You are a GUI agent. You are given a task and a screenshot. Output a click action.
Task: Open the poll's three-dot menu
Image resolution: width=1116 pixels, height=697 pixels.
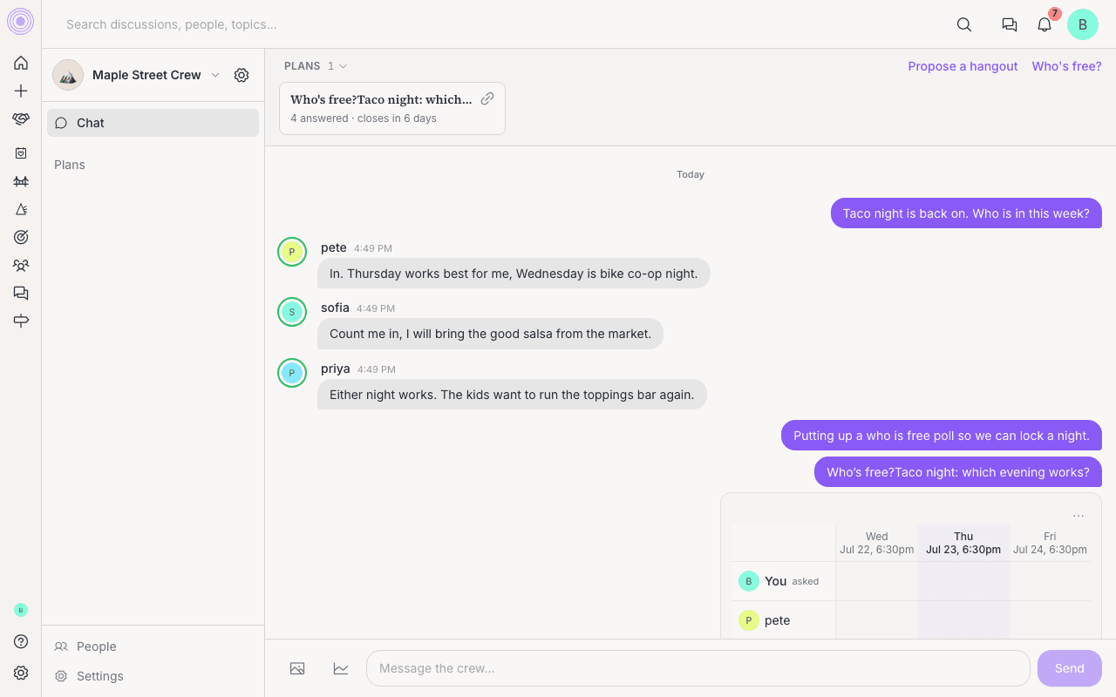point(1079,516)
